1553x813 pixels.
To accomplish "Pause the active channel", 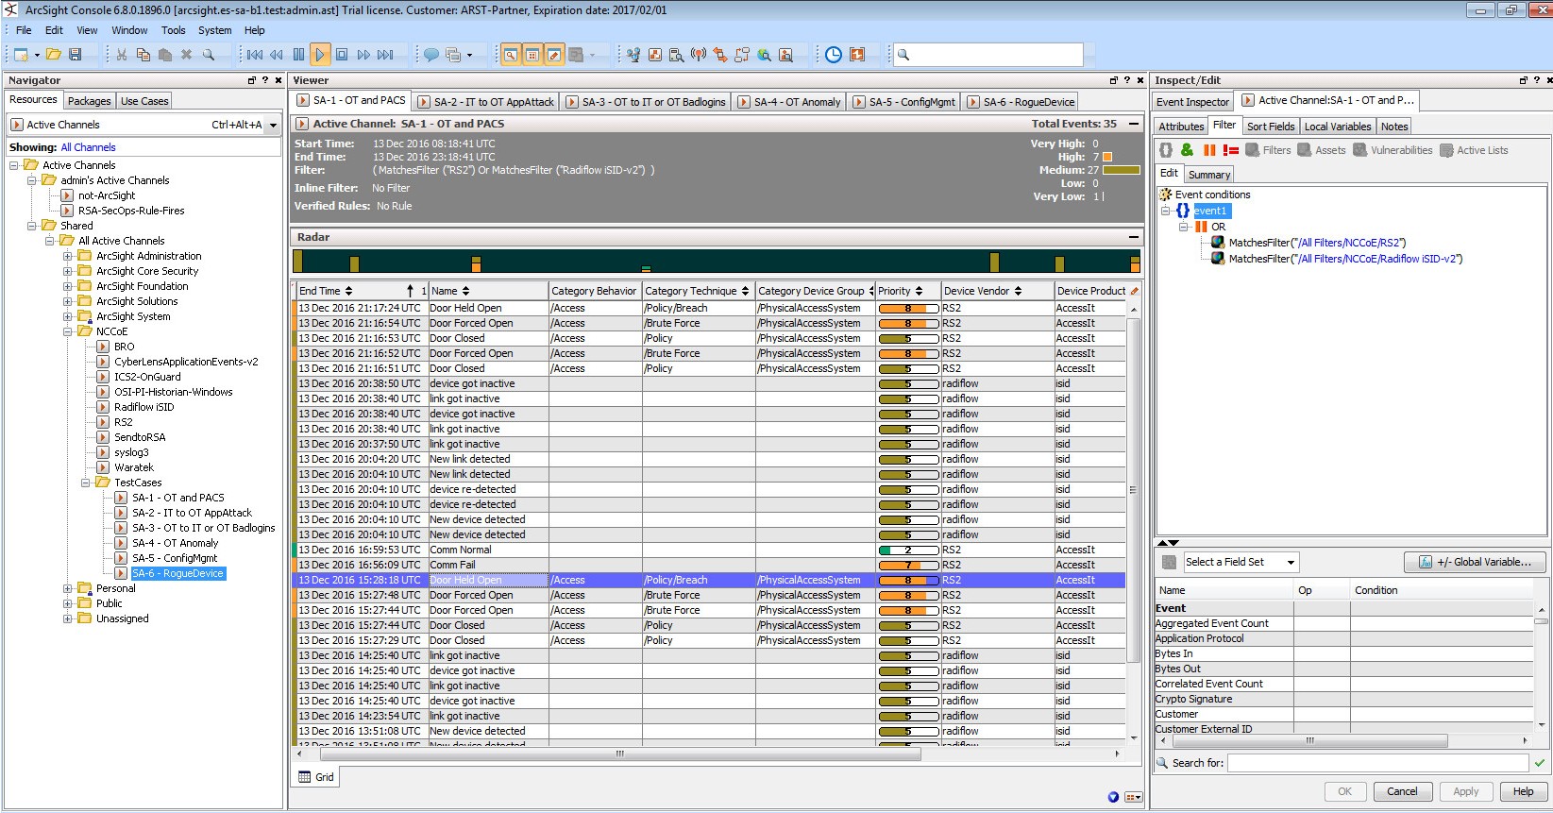I will pyautogui.click(x=298, y=55).
